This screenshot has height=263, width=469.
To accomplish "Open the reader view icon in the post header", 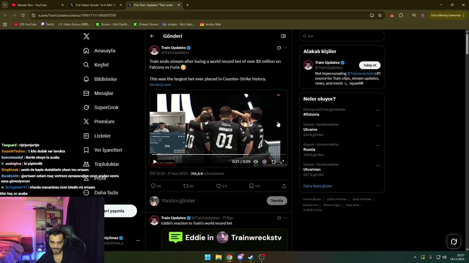I will (x=283, y=36).
